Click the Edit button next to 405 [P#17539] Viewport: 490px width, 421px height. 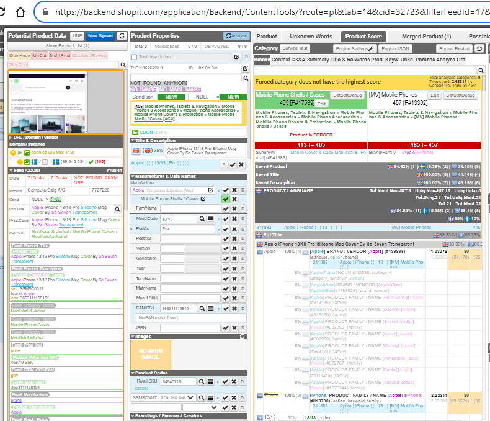pyautogui.click(x=321, y=104)
